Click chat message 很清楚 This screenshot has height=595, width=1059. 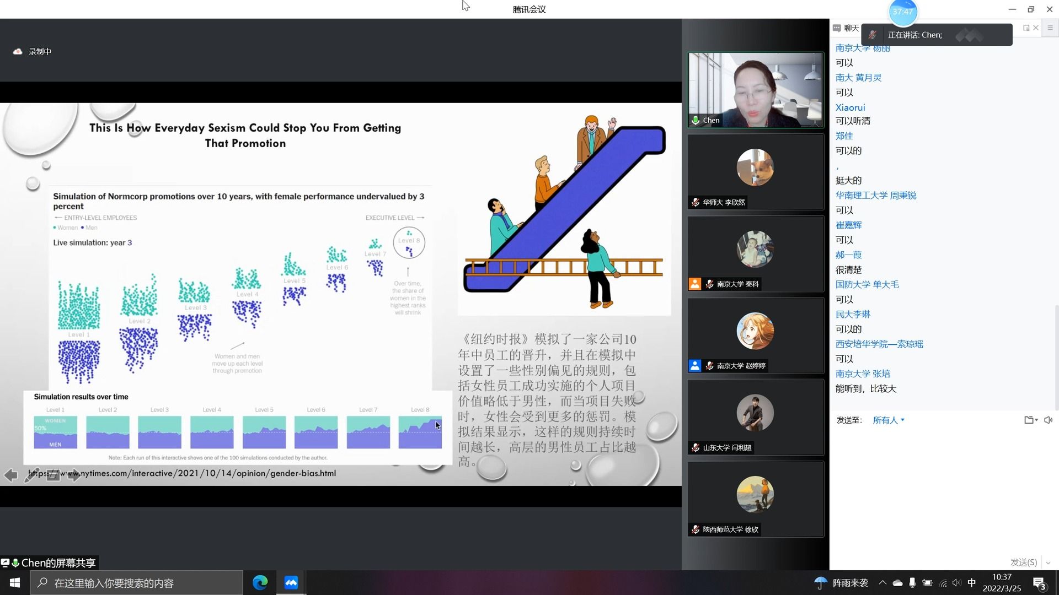coord(848,269)
